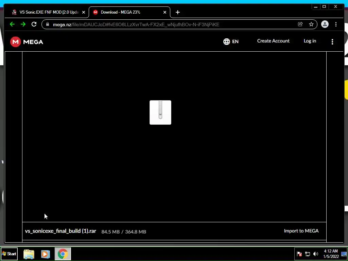The image size is (348, 261).
Task: Click the 84.5 MB / 364.8 MB progress text
Action: (124, 232)
